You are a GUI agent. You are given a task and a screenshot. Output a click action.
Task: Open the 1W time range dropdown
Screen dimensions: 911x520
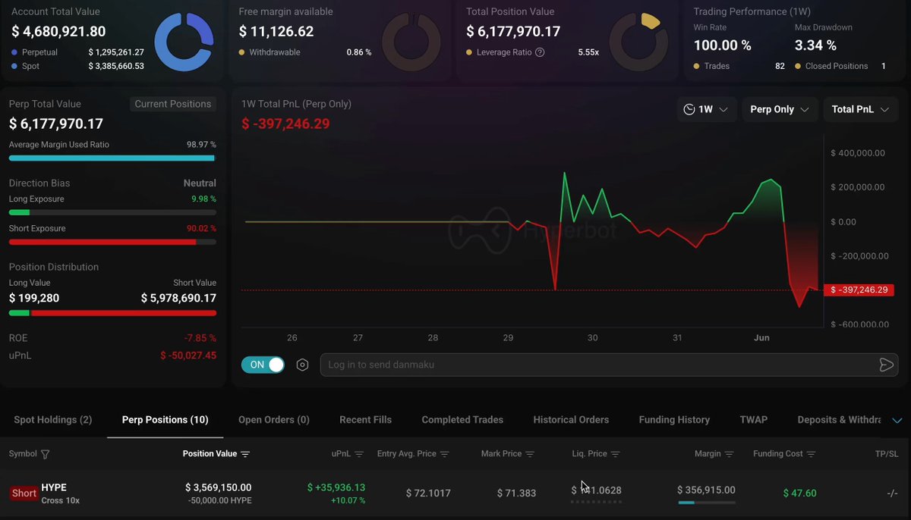click(706, 109)
